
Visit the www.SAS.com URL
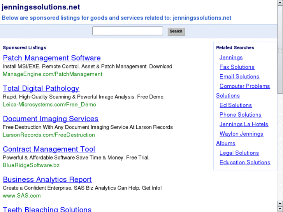point(22,196)
